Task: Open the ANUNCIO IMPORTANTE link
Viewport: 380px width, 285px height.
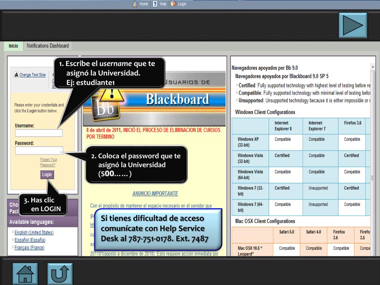Action: [x=155, y=193]
